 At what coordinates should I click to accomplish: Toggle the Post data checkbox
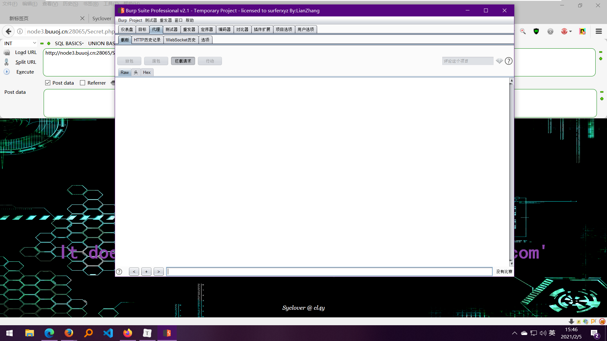coord(48,83)
